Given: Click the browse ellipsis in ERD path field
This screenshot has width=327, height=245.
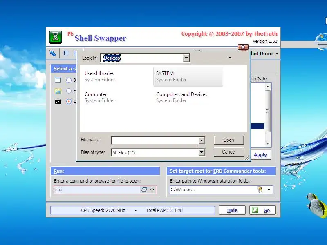Looking at the screenshot, I should coord(268,189).
